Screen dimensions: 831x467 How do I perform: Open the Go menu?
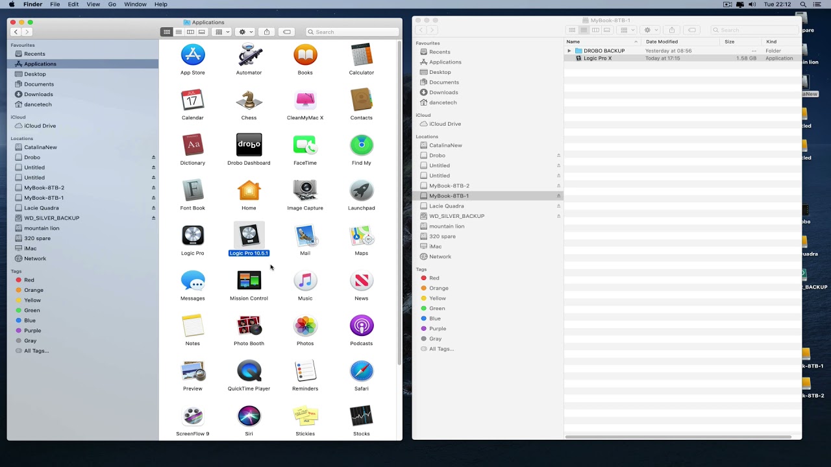point(112,5)
